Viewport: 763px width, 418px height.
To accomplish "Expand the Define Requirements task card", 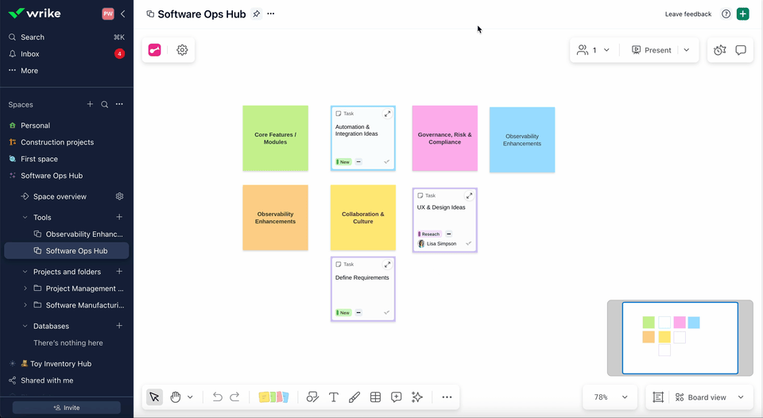I will 387,265.
